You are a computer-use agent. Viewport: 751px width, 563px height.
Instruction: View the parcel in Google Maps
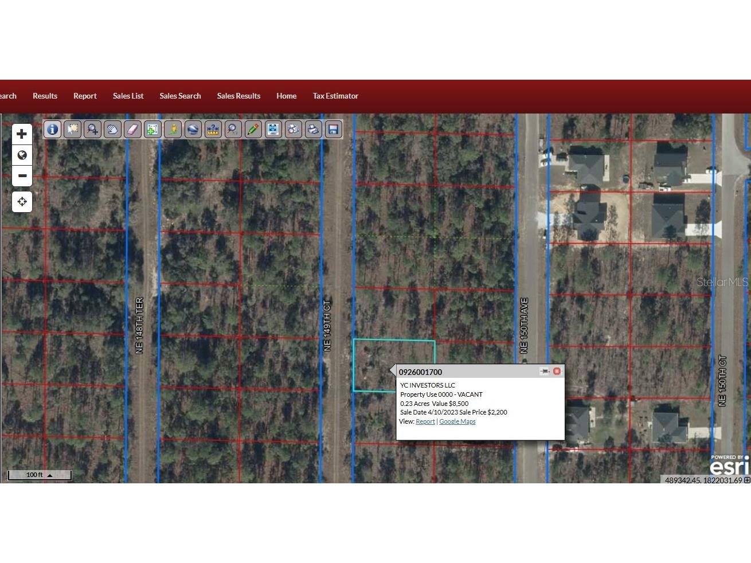(457, 421)
